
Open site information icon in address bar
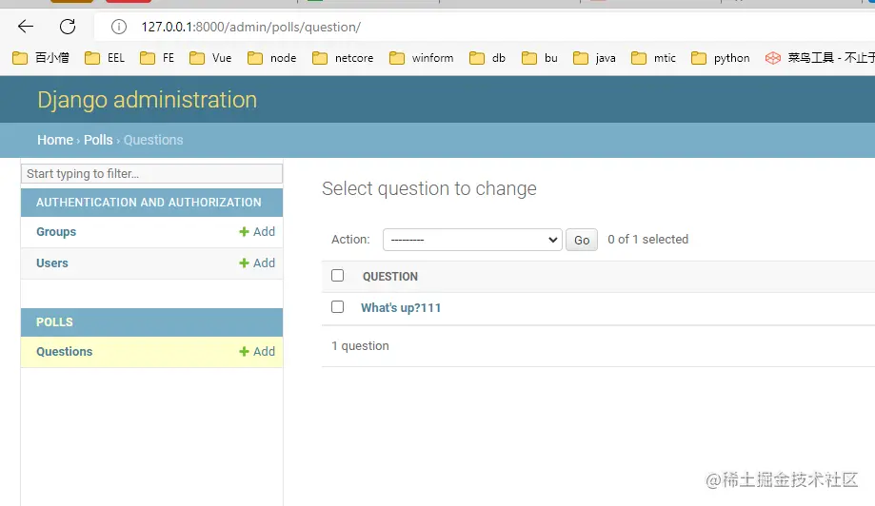118,27
